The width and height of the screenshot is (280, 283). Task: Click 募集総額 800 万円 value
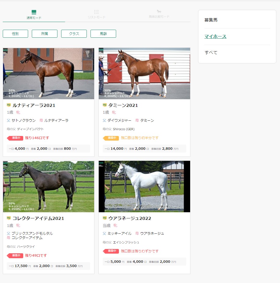pyautogui.click(x=65, y=149)
